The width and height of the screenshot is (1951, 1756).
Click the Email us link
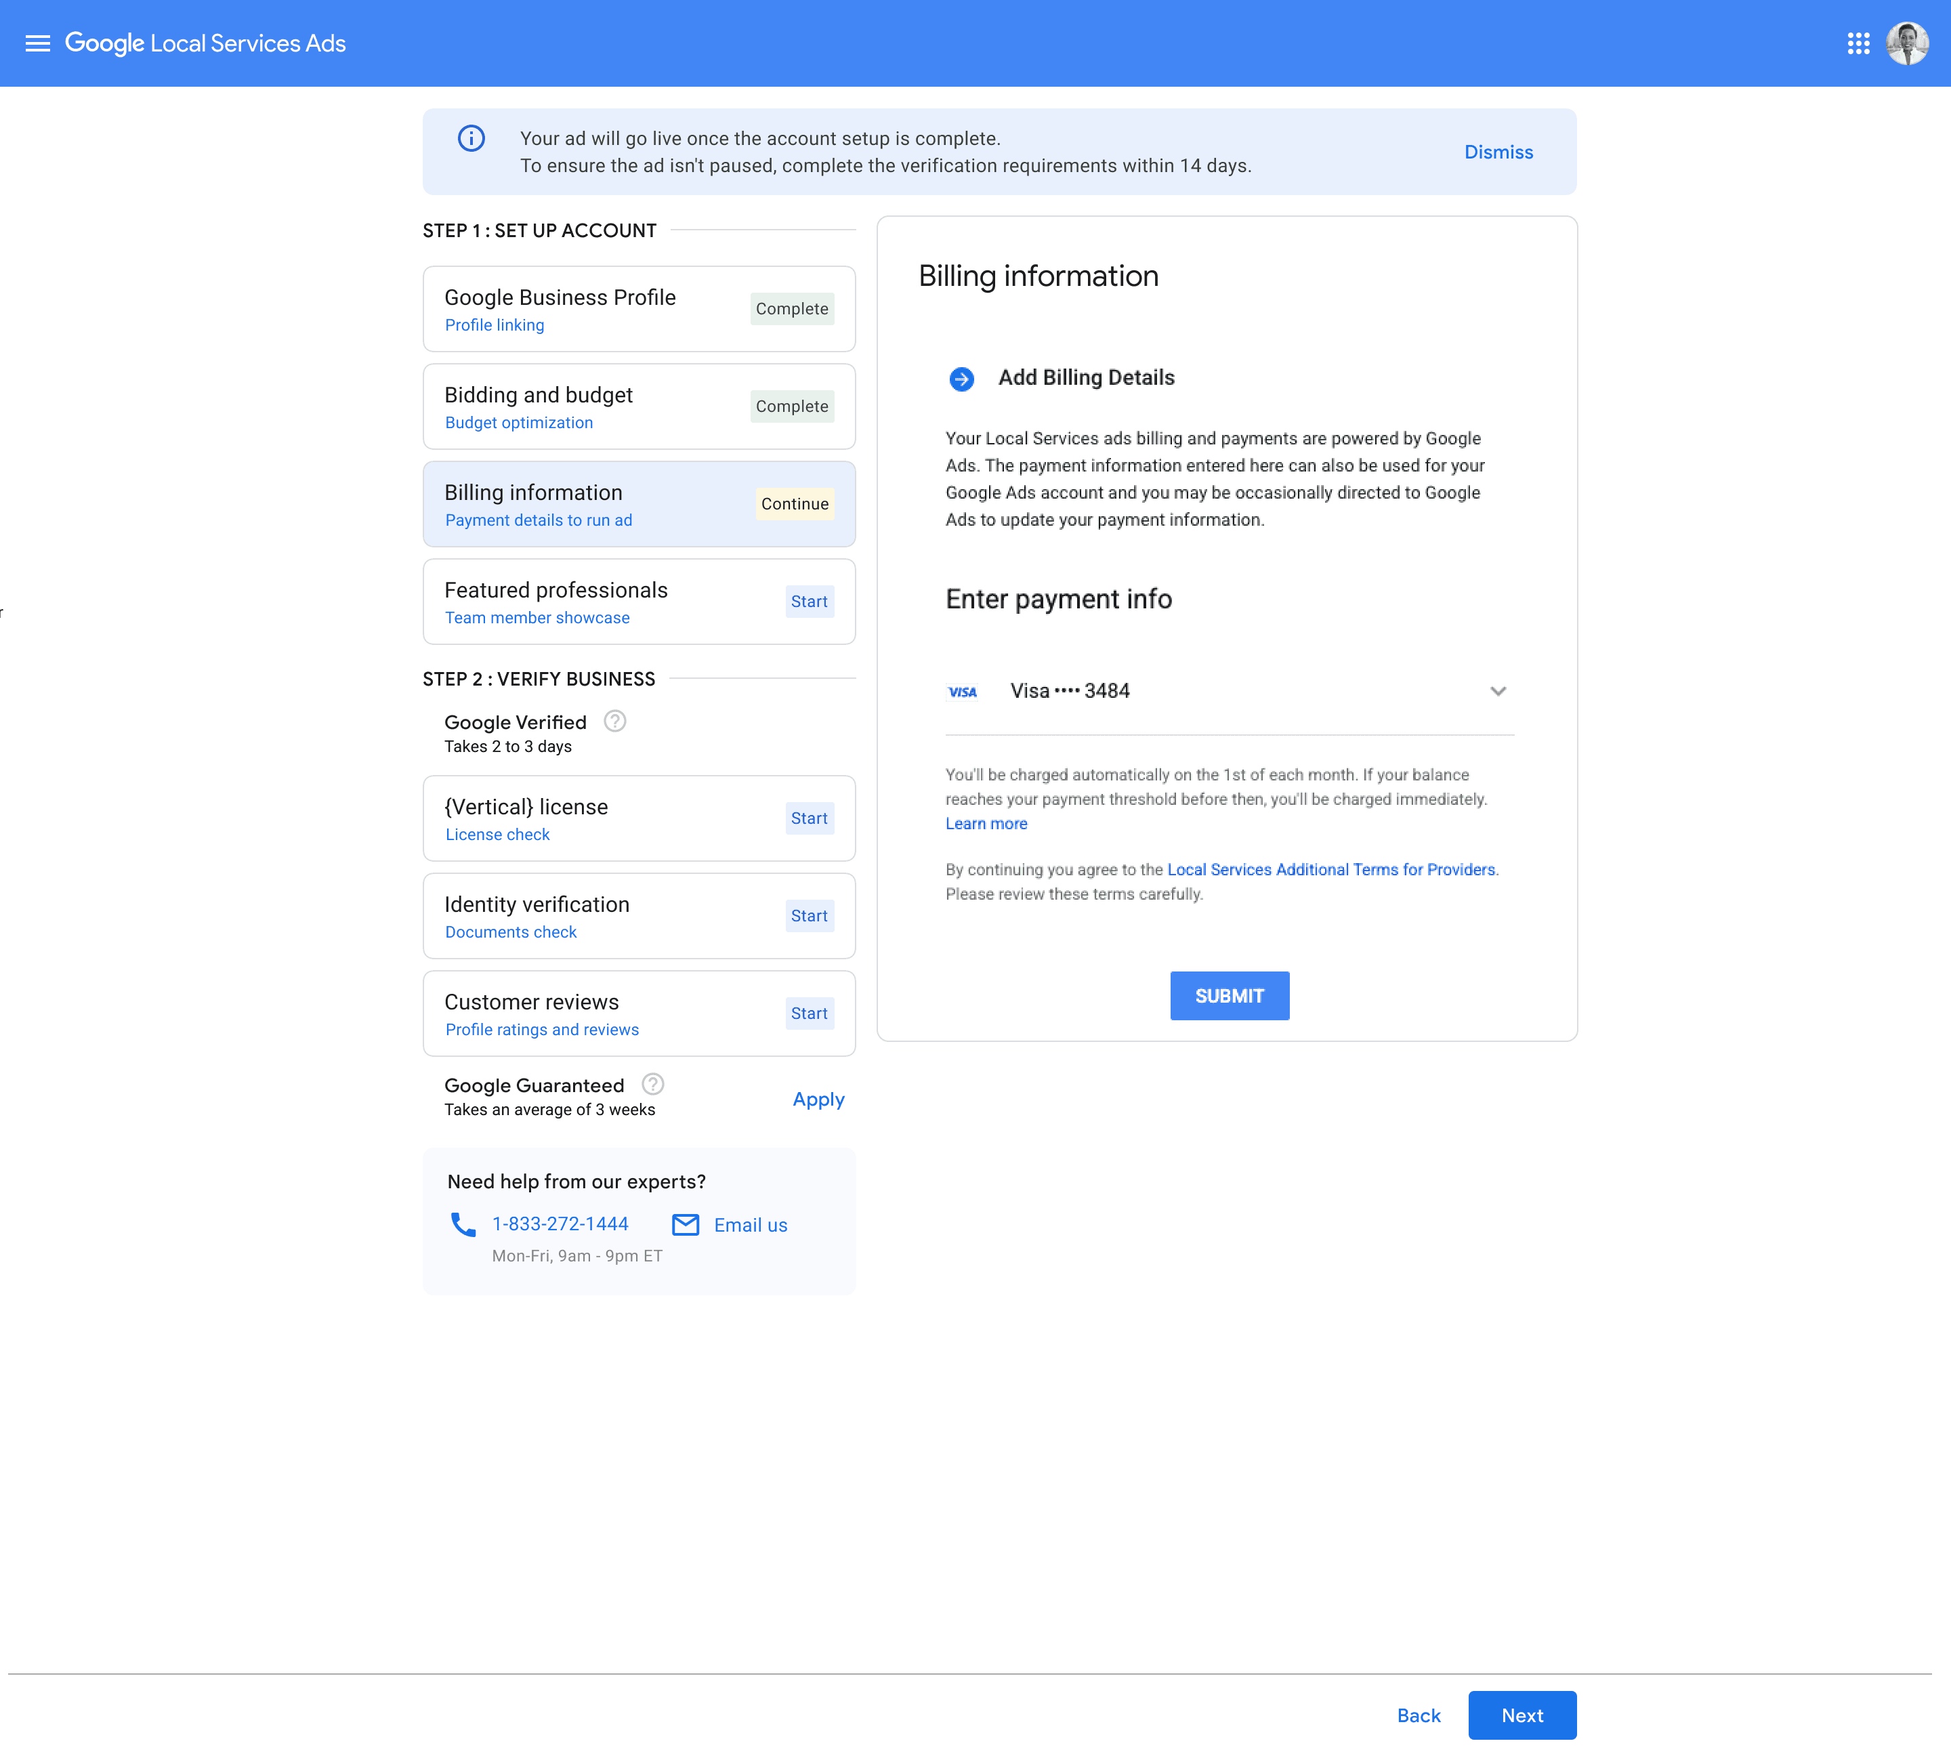(x=750, y=1224)
